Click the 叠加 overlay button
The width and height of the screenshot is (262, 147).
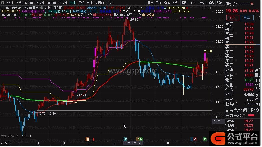tap(158, 3)
